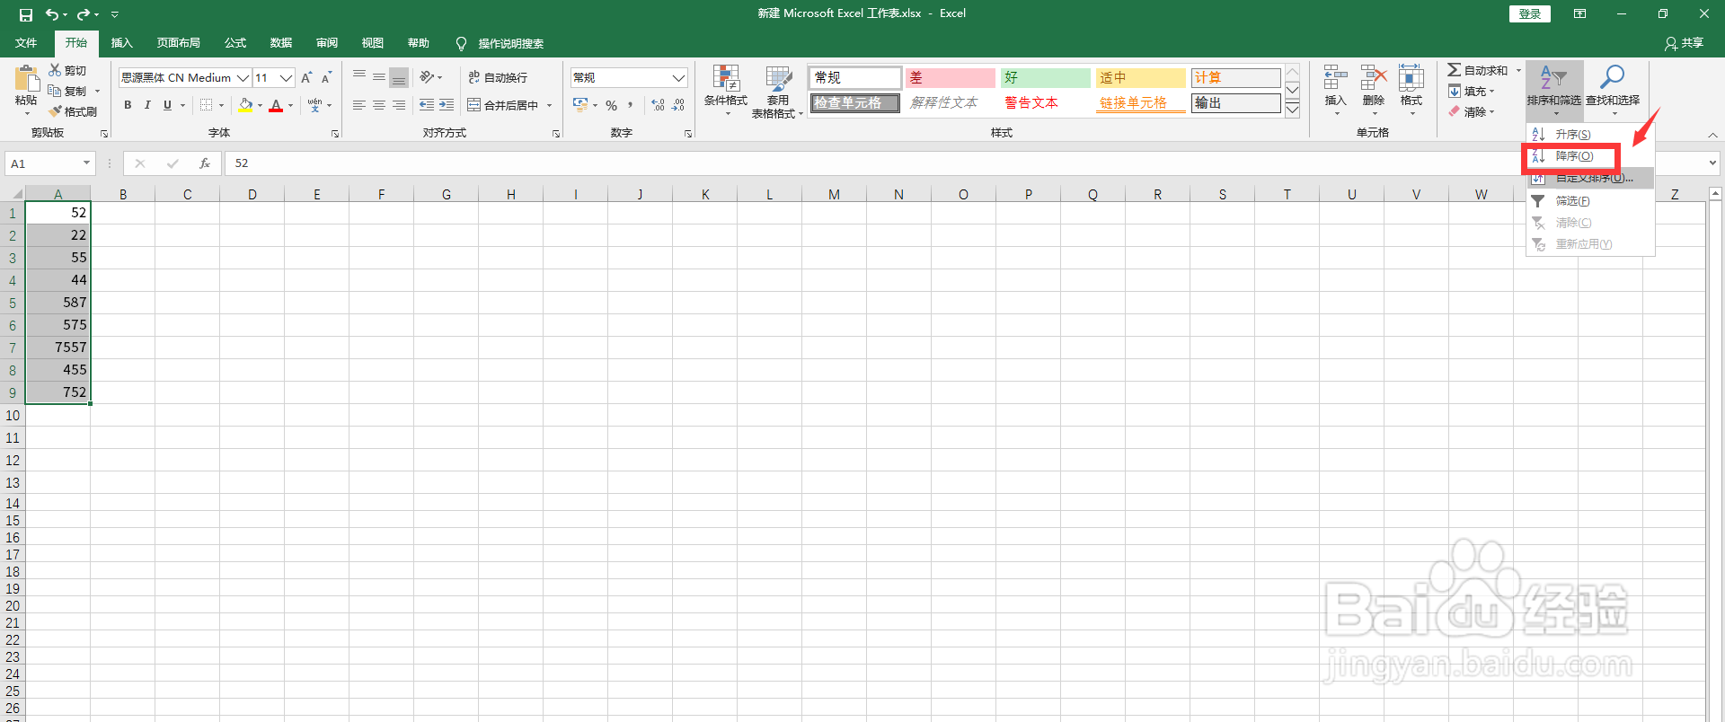The image size is (1725, 722).
Task: Click the increase indent icon
Action: click(x=447, y=105)
